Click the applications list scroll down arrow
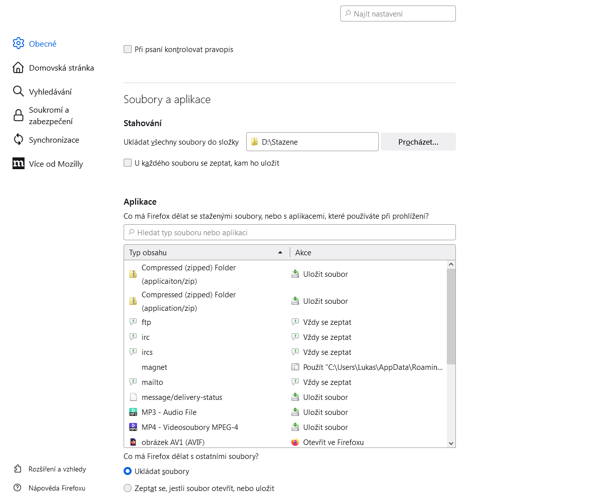The image size is (602, 496). (451, 443)
